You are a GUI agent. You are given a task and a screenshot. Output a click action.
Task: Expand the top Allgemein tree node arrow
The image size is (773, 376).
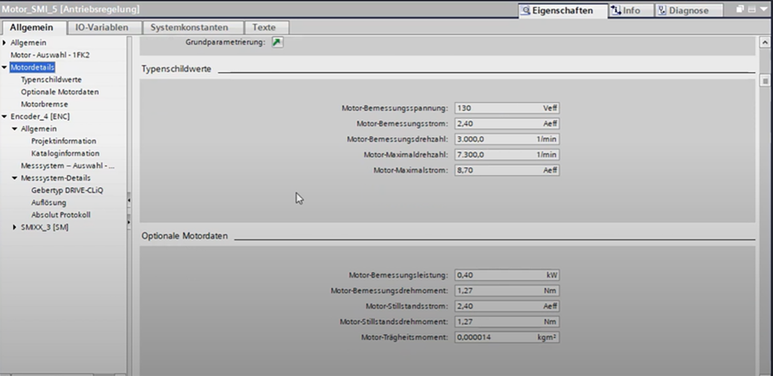5,43
